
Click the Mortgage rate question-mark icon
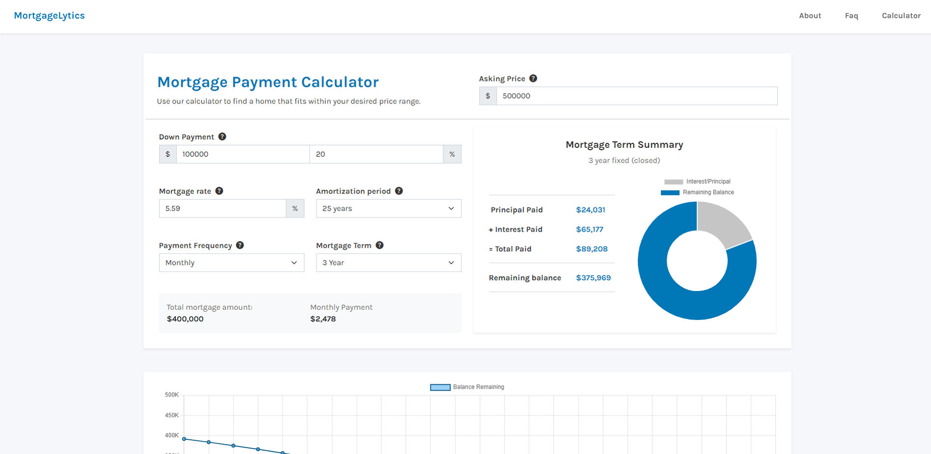(x=219, y=191)
